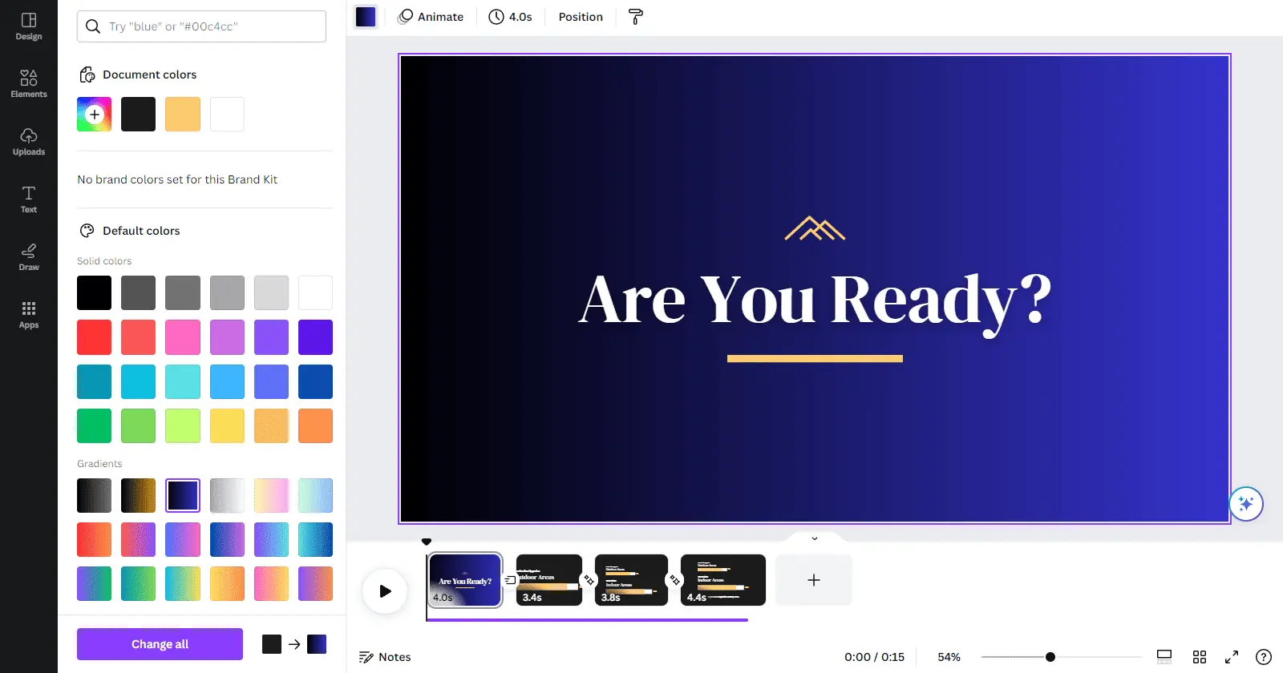Open the Uploads sidebar panel

[x=29, y=142]
